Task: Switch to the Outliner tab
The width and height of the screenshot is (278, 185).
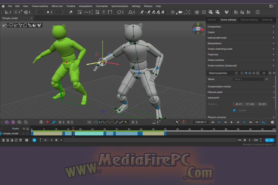Action: [x=212, y=20]
